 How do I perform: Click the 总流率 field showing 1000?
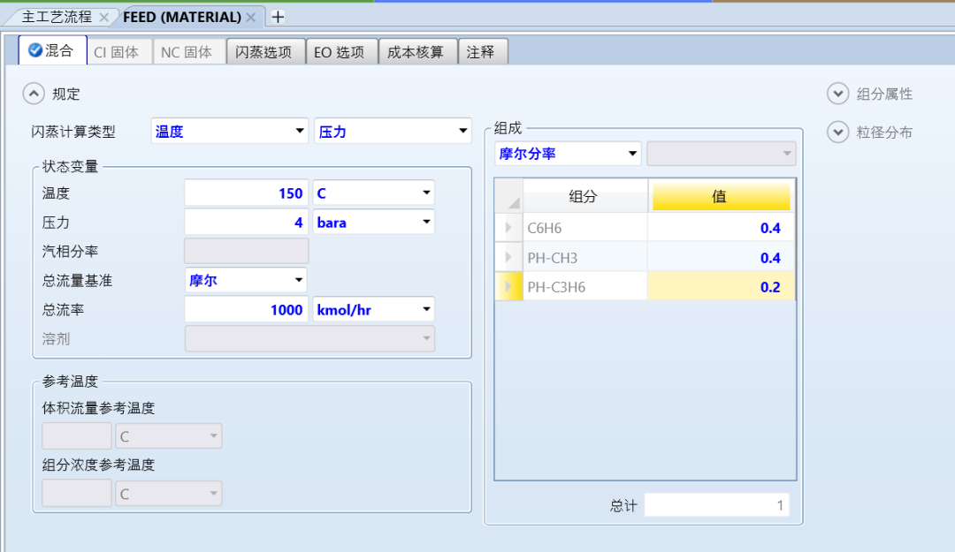246,310
